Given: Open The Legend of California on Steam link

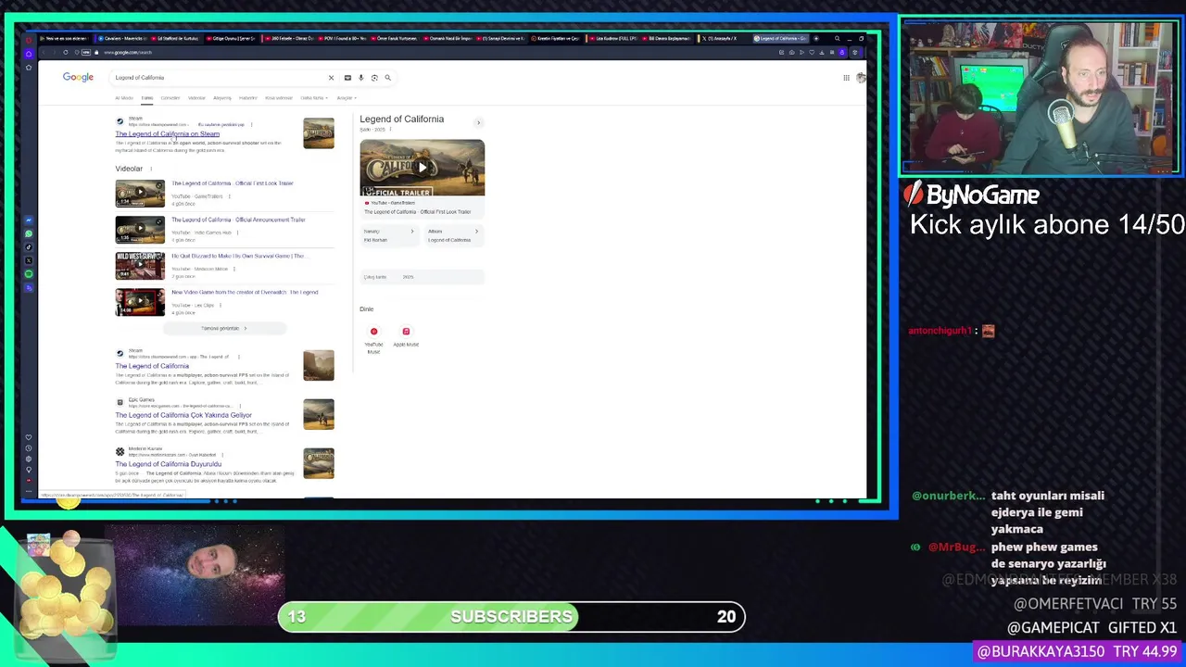Looking at the screenshot, I should click(168, 133).
